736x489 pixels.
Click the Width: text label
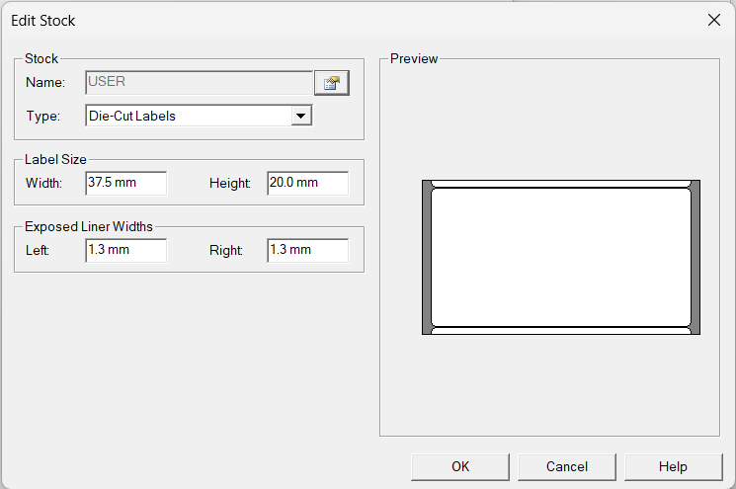44,183
